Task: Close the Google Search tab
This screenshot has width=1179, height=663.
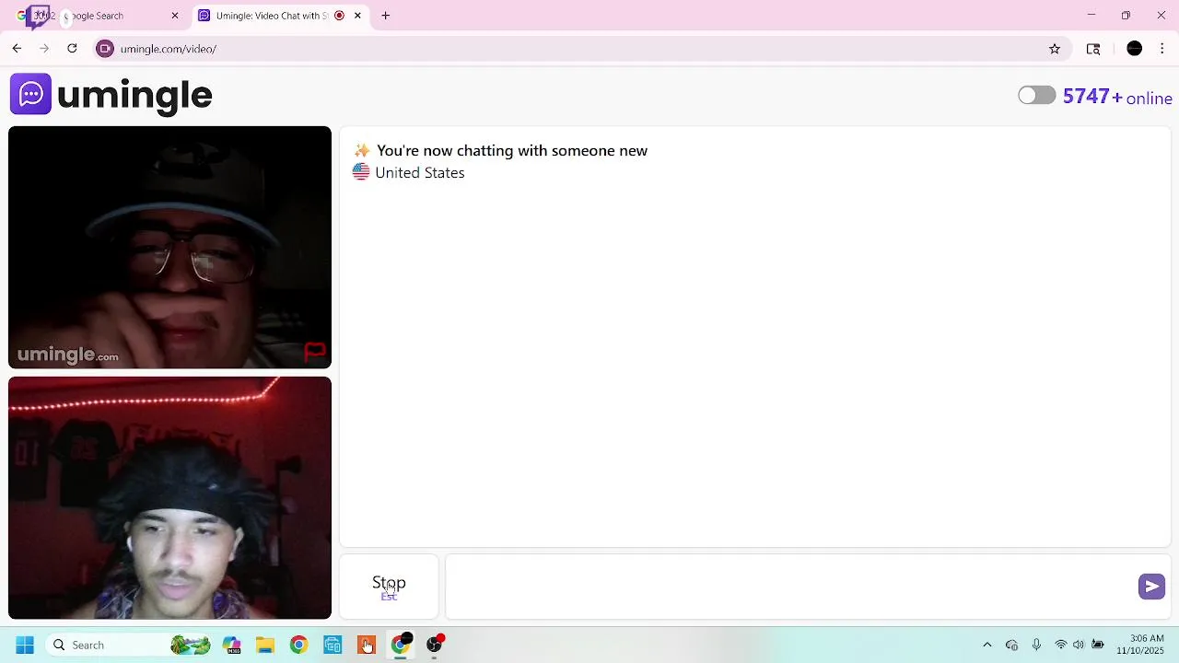Action: pos(175,16)
